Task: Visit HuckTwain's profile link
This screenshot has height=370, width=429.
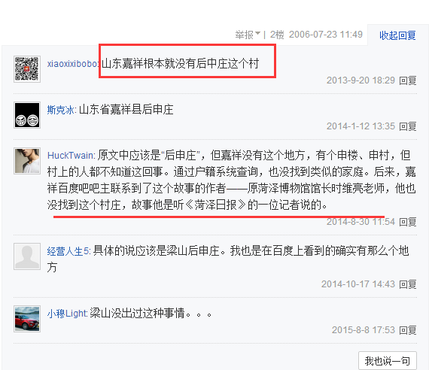Action: (70, 156)
